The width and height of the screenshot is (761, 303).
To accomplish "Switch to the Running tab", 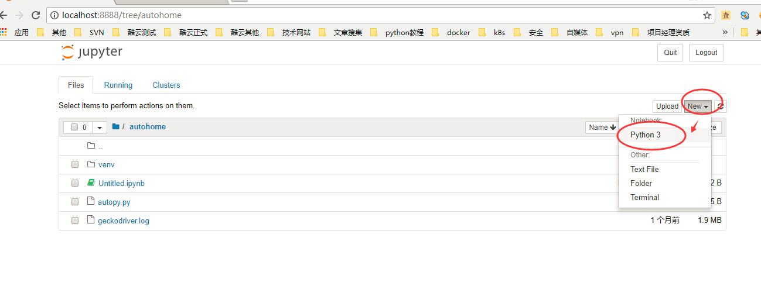I will tap(118, 85).
